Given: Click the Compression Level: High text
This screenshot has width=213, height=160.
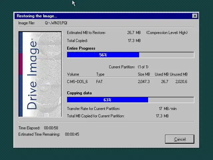Looking at the screenshot, I should (x=167, y=33).
